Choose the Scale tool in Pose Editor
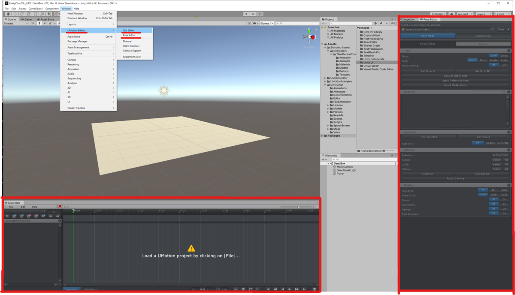The height and width of the screenshot is (295, 515). pos(504,60)
